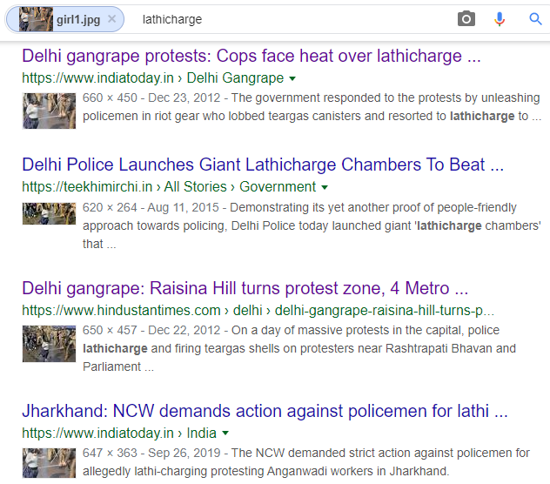The height and width of the screenshot is (484, 550).
Task: Click thumbnail of the Dec 22, 2012 result
Action: pyautogui.click(x=49, y=344)
